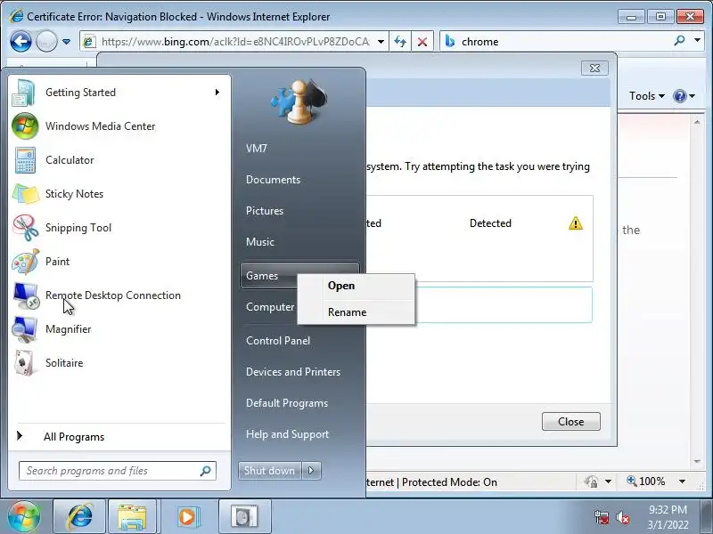Click the Bing logo in search box
This screenshot has width=713, height=534.
[x=450, y=41]
